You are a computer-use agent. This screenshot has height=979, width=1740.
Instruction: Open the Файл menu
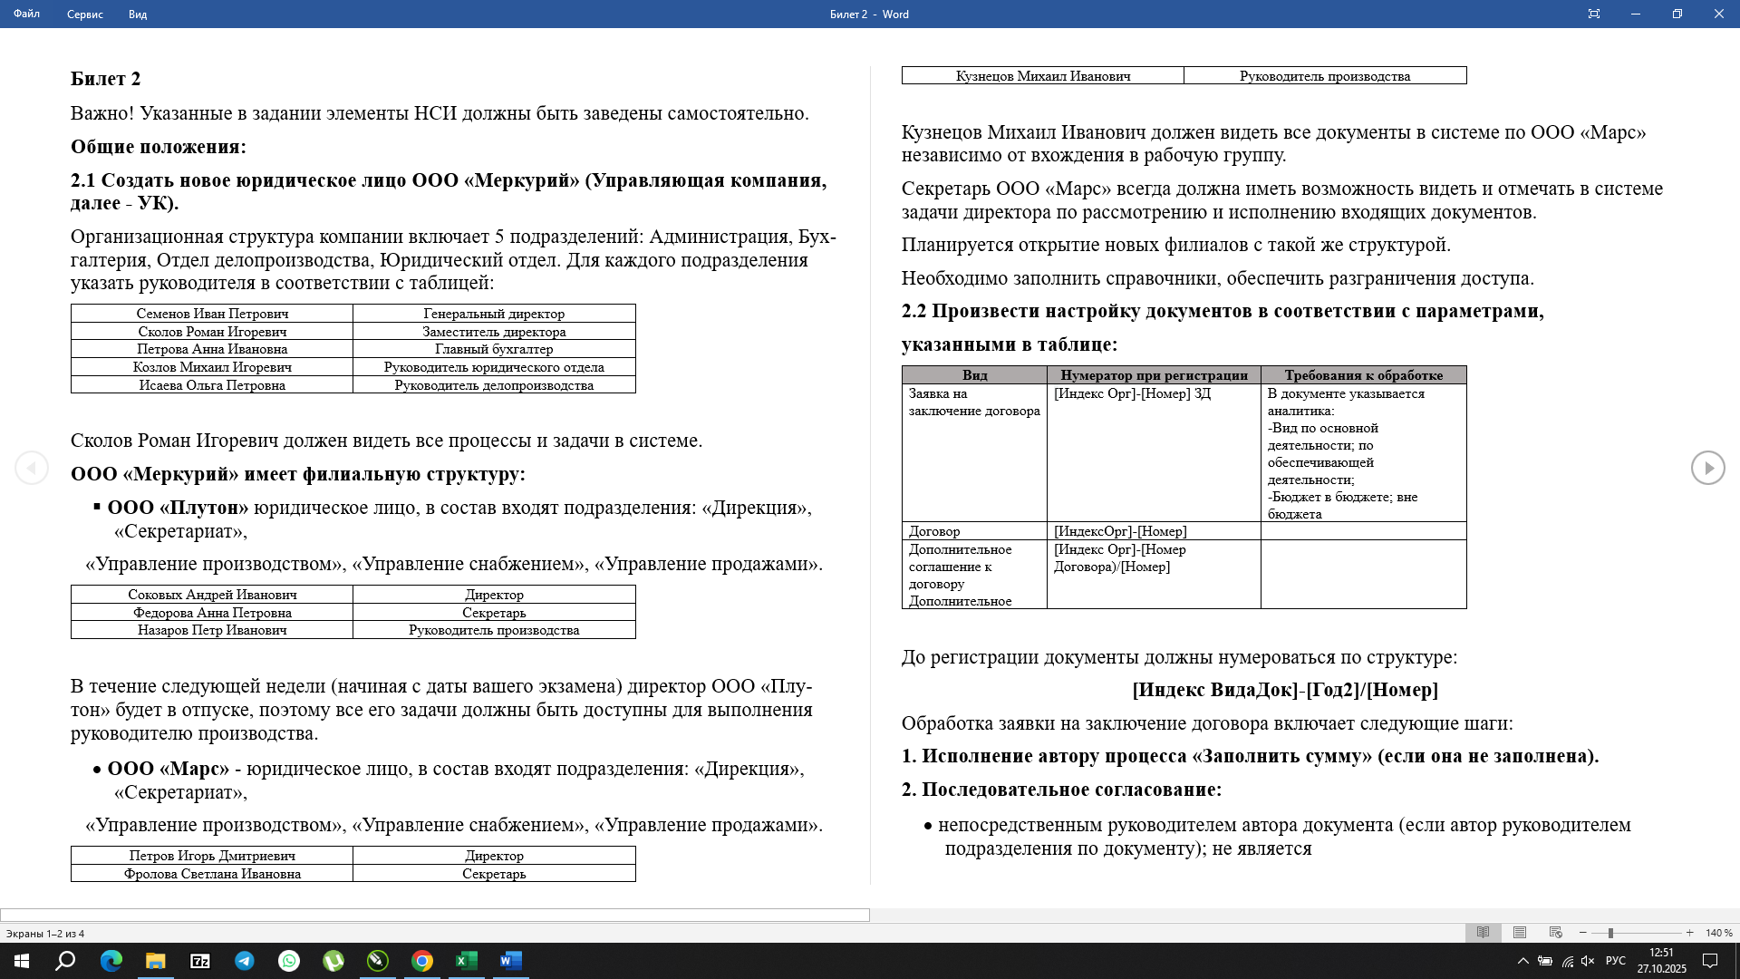[25, 15]
